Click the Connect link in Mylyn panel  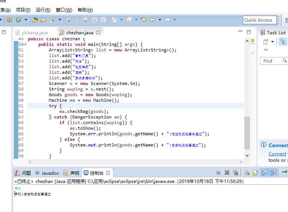(x=277, y=154)
